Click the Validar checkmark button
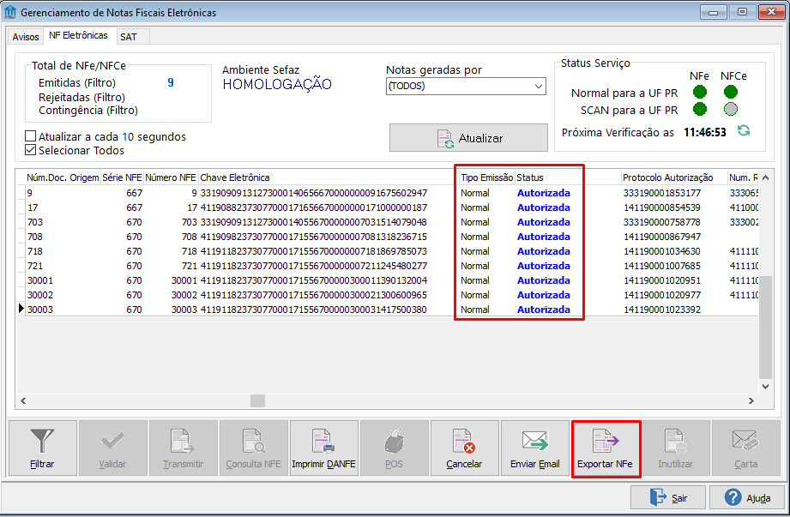 coord(113,448)
